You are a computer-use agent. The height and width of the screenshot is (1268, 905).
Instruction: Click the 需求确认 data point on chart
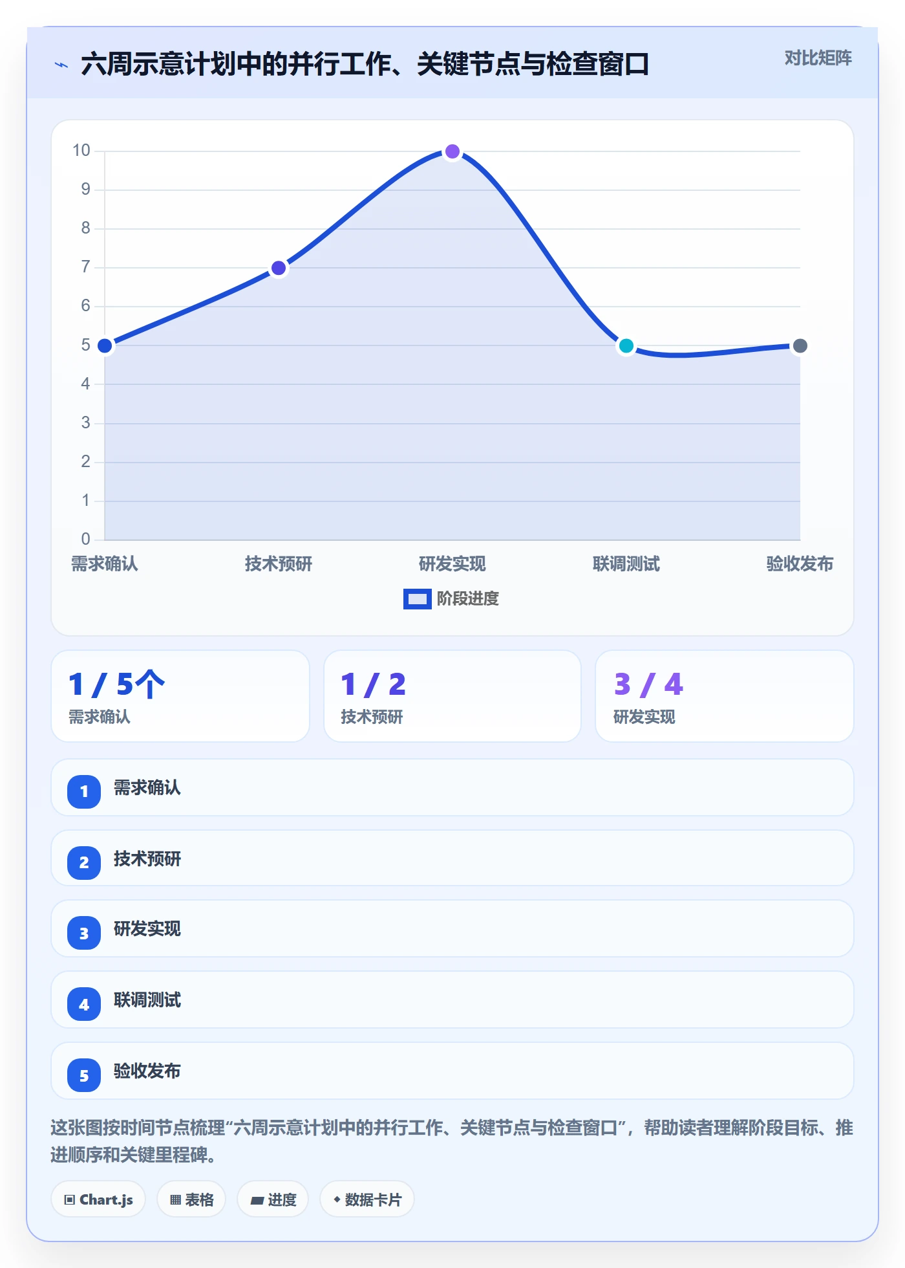105,345
